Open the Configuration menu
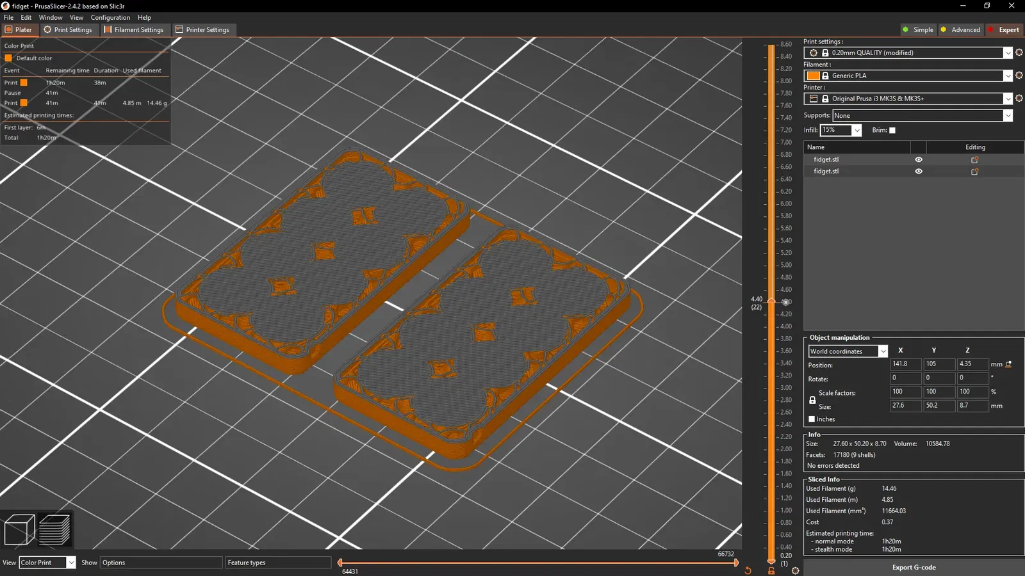Screen dimensions: 1025x576 coord(110,17)
